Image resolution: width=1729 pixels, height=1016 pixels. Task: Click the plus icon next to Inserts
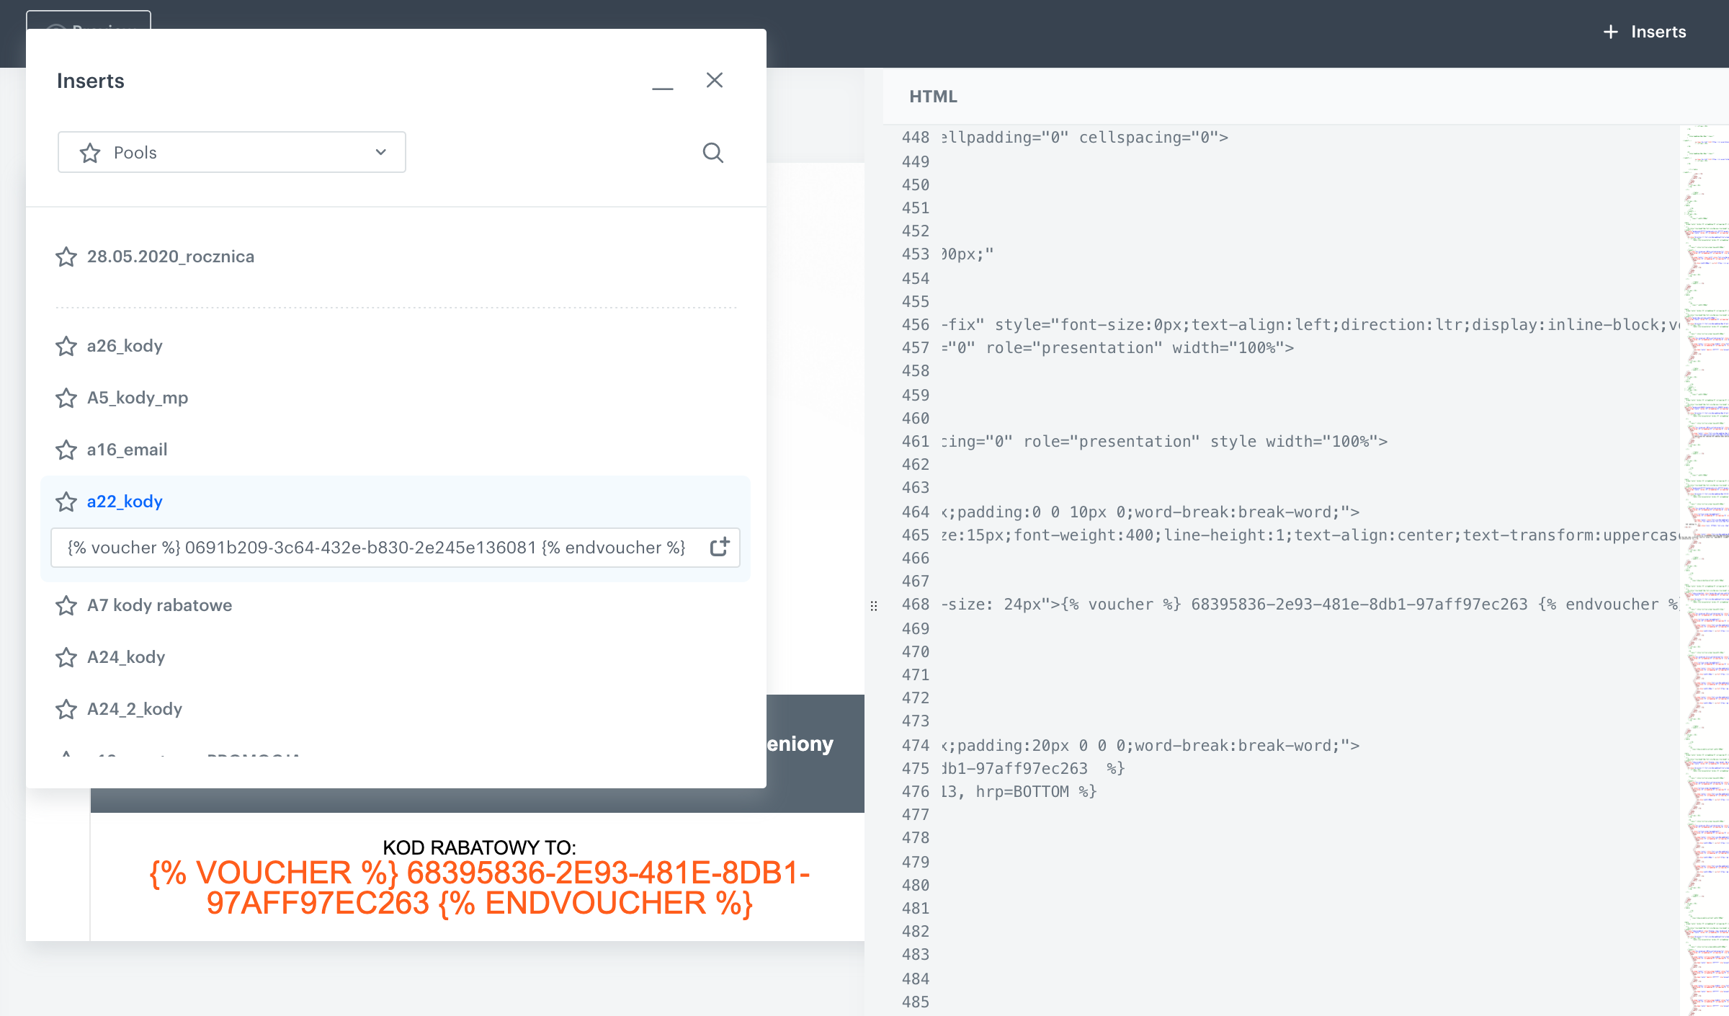[x=1611, y=32]
